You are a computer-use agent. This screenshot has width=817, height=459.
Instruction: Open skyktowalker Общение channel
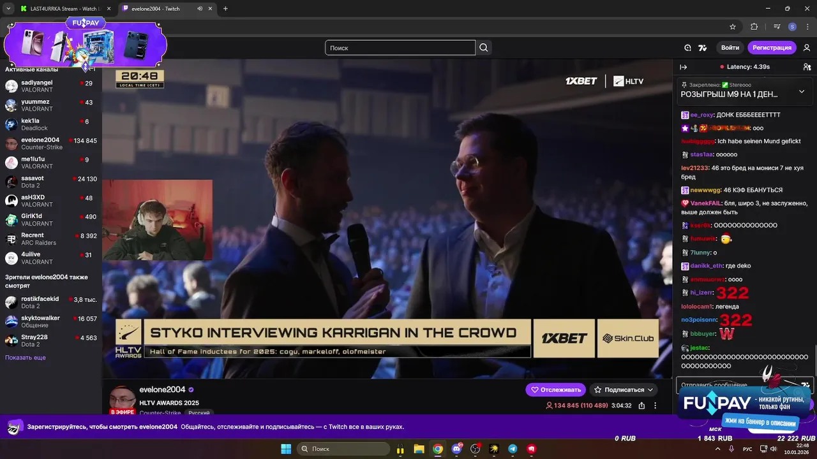tap(51, 321)
